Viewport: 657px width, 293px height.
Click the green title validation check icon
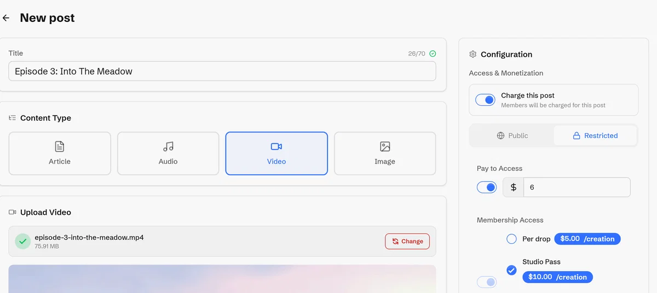(433, 54)
